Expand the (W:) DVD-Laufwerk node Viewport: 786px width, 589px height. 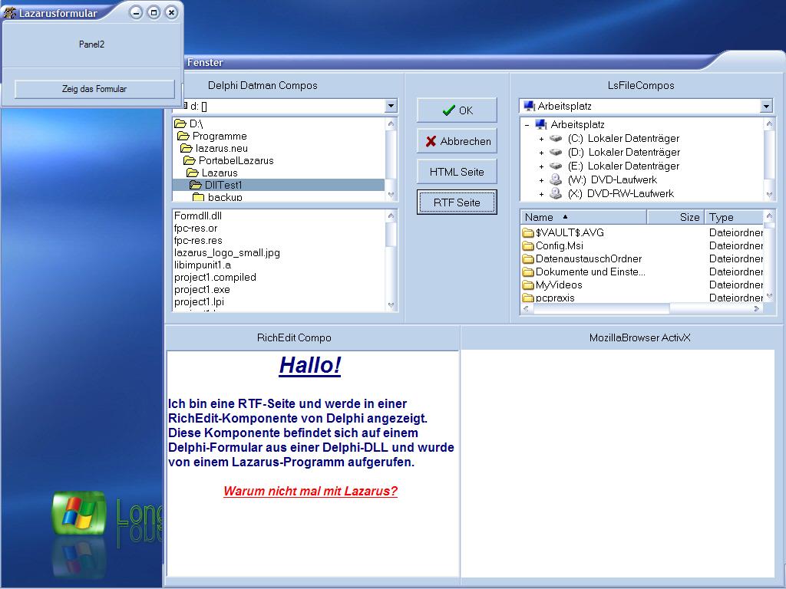click(x=541, y=180)
